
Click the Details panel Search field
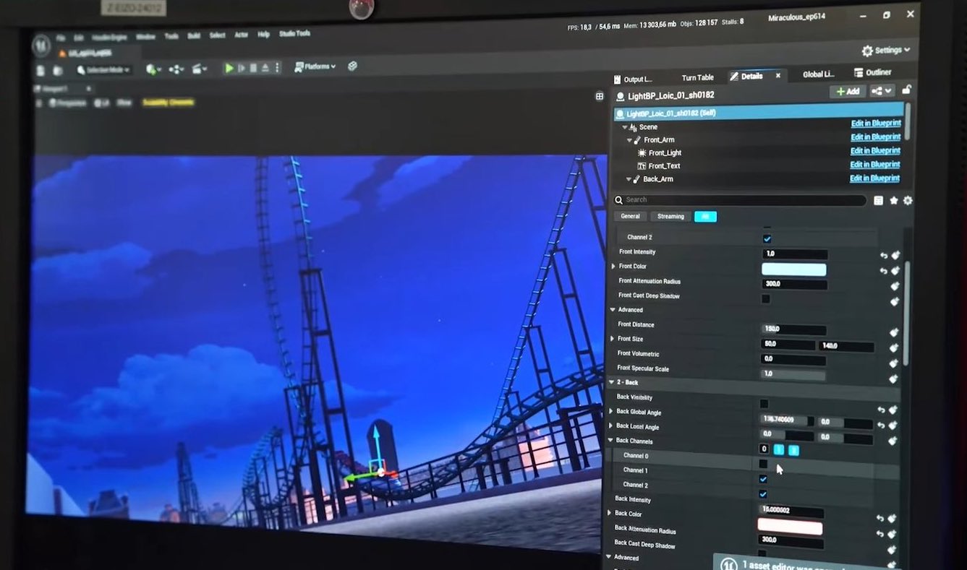coord(739,200)
